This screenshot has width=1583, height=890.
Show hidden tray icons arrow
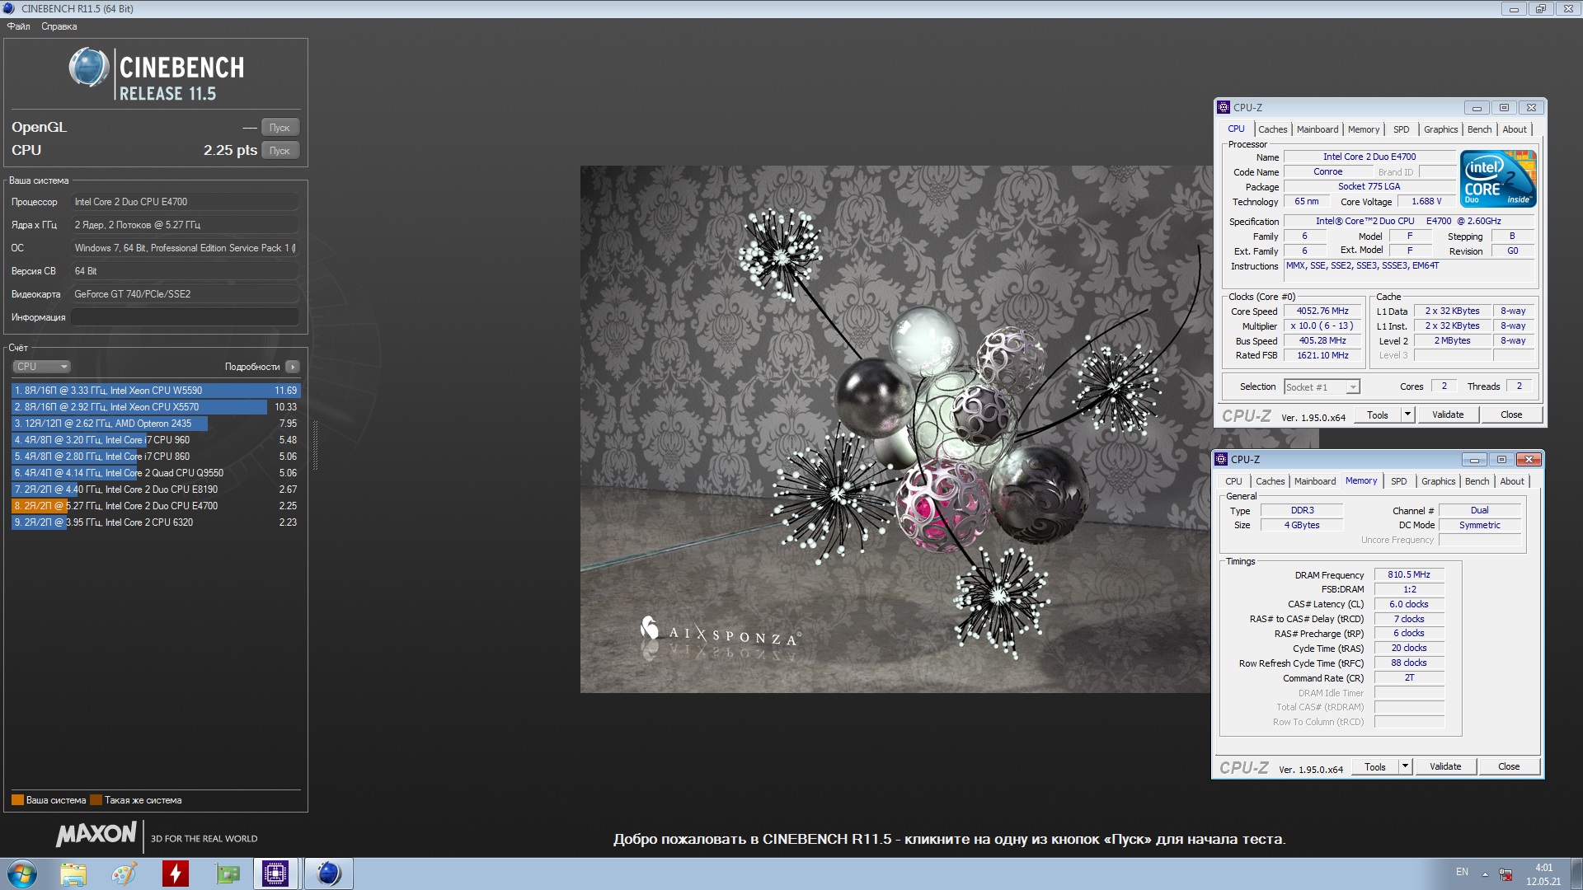pos(1485,874)
